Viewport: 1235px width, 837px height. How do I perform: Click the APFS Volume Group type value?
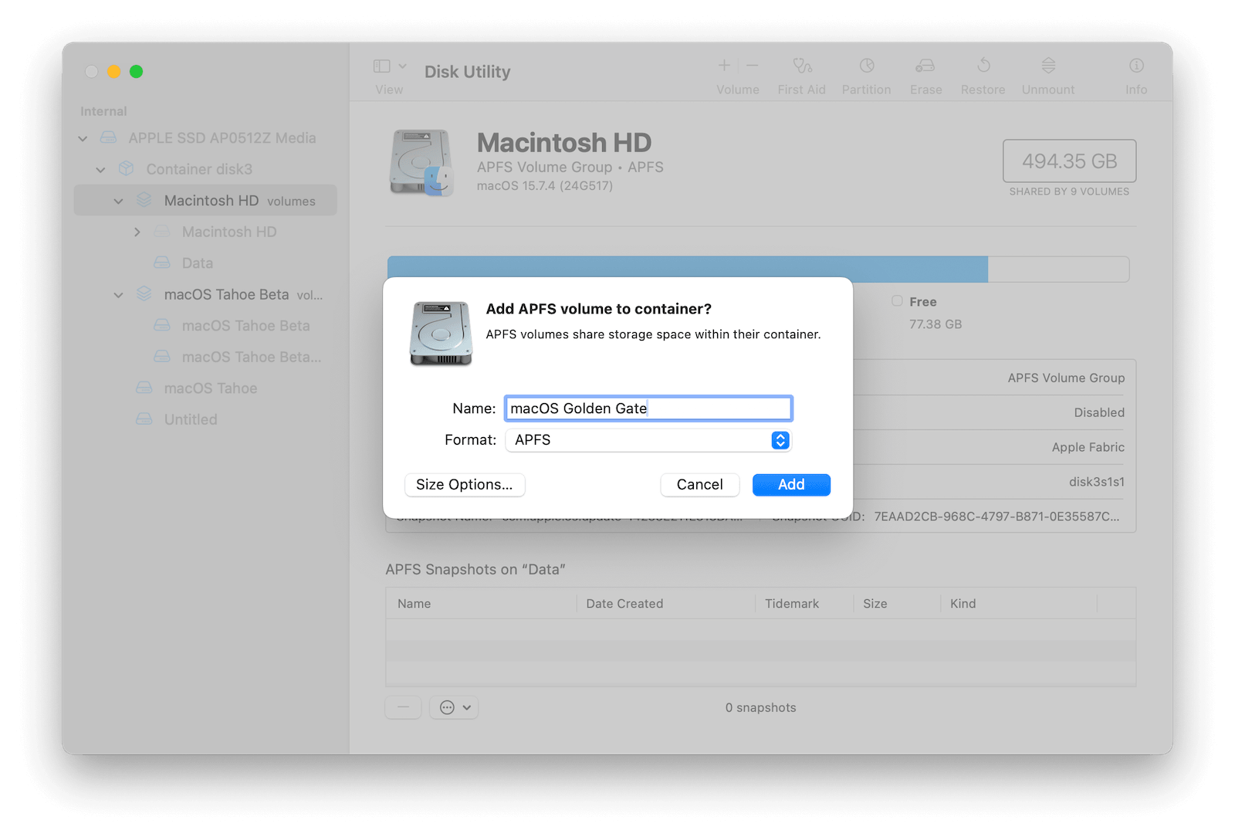(x=1066, y=378)
